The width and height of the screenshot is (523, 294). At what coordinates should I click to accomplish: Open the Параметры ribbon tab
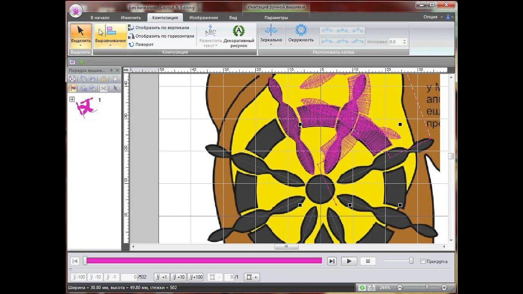[x=276, y=18]
